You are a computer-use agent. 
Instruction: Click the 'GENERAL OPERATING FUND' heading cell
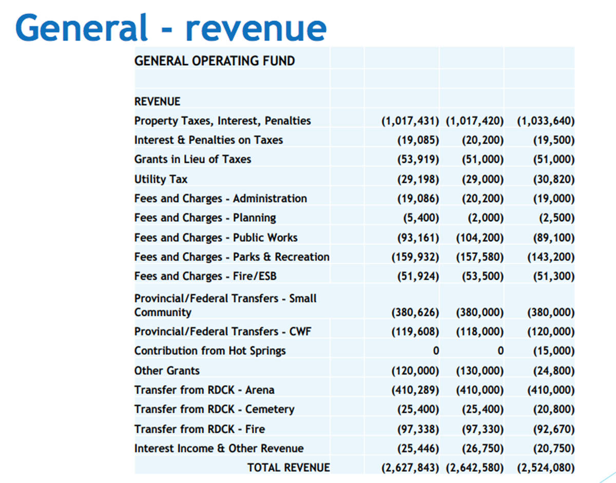coord(215,61)
